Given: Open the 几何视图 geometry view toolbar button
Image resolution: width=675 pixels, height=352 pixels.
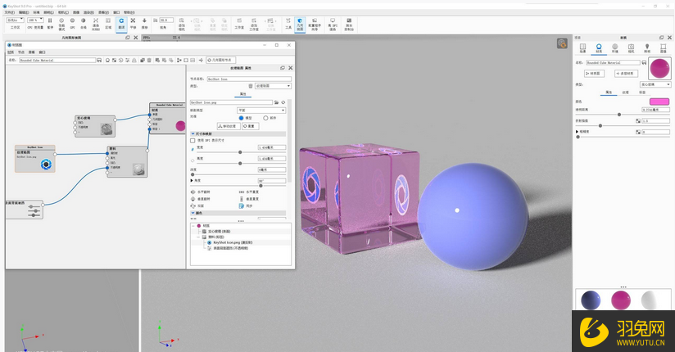Looking at the screenshot, I should click(299, 23).
